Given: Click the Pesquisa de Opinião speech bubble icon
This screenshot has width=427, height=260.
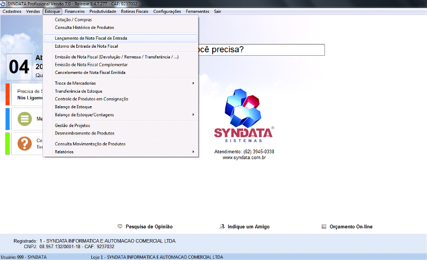Looking at the screenshot, I should point(120,226).
